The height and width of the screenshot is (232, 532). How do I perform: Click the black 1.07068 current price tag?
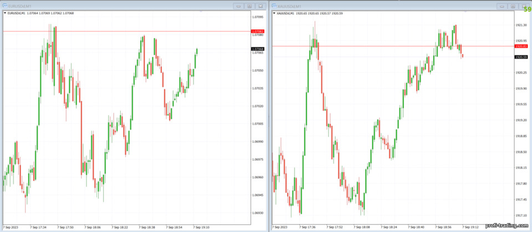tap(258, 49)
